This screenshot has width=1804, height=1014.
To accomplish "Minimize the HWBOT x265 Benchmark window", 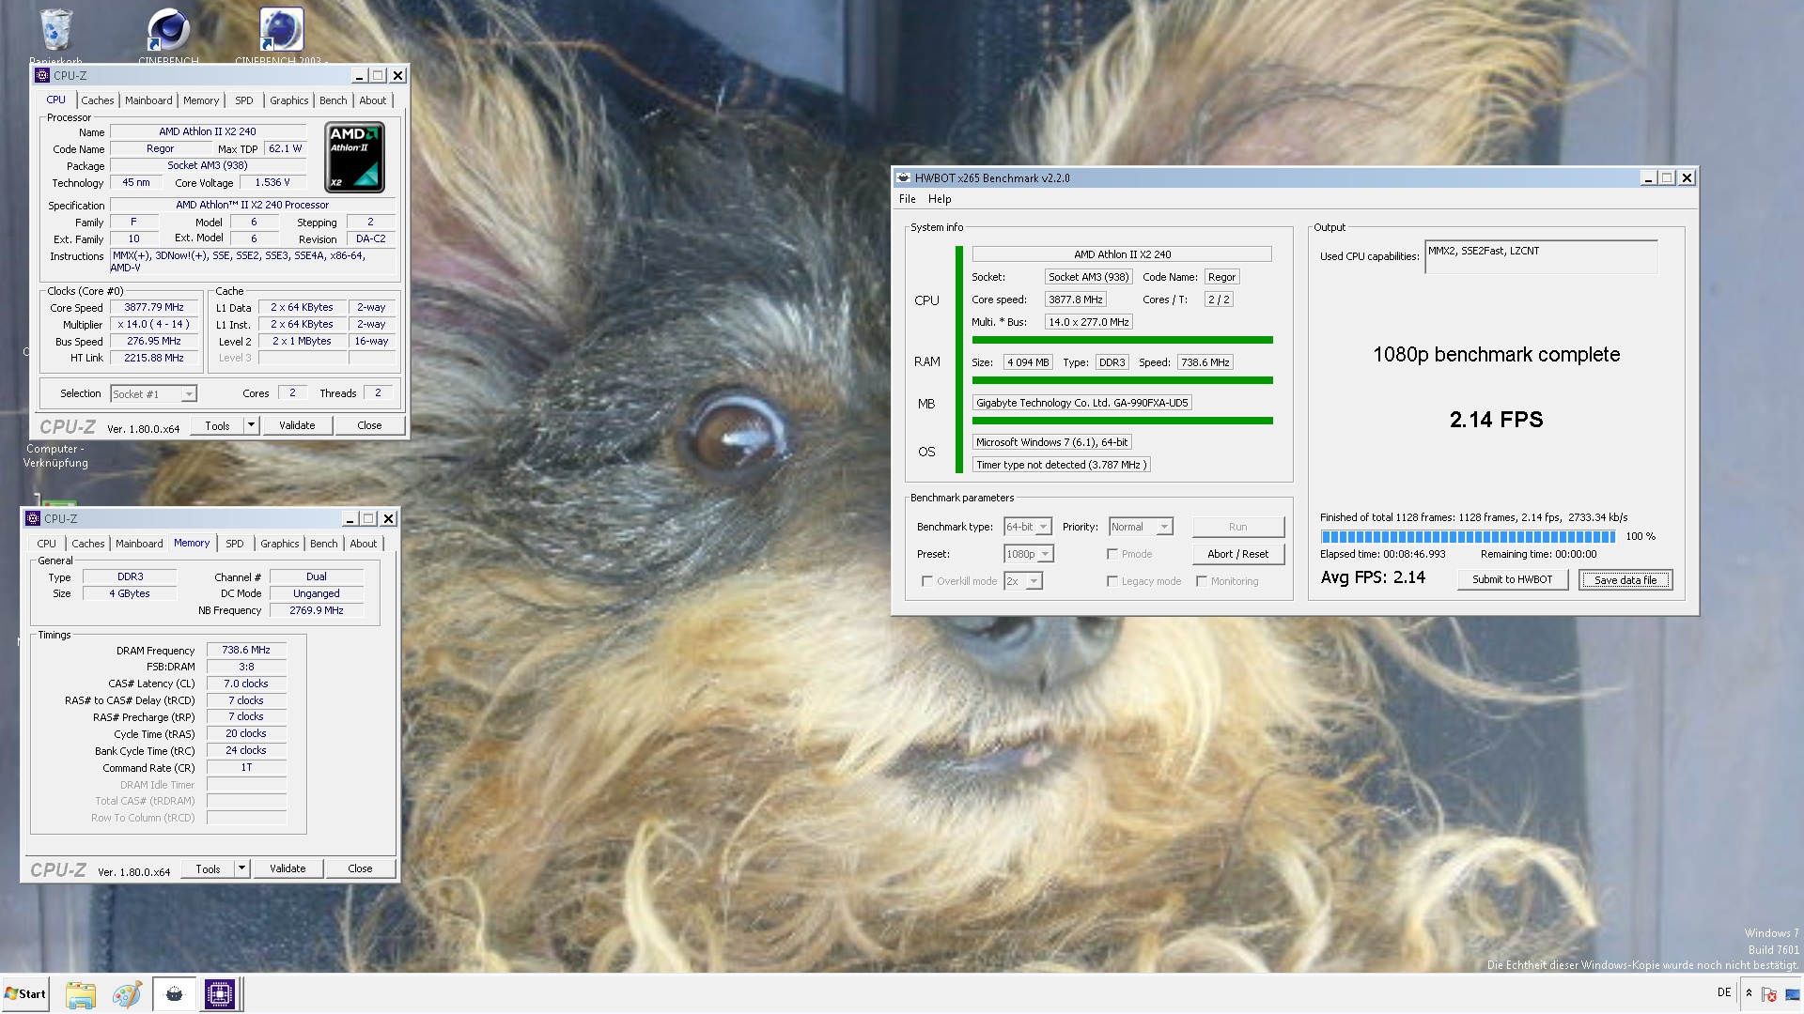I will pos(1648,177).
